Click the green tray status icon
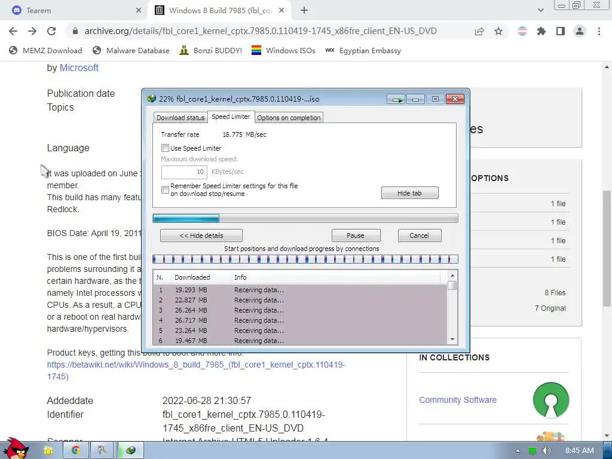The image size is (612, 459). [x=532, y=451]
